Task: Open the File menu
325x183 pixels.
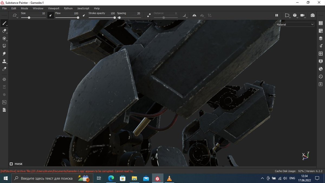Action: pos(5,8)
